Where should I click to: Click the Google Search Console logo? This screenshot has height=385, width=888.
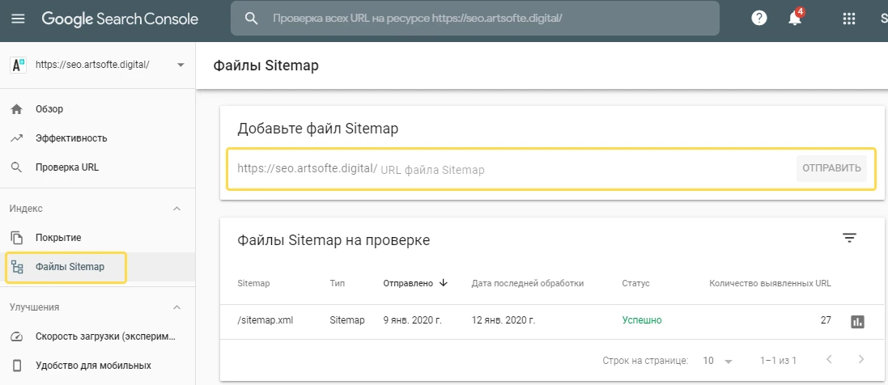tap(120, 19)
